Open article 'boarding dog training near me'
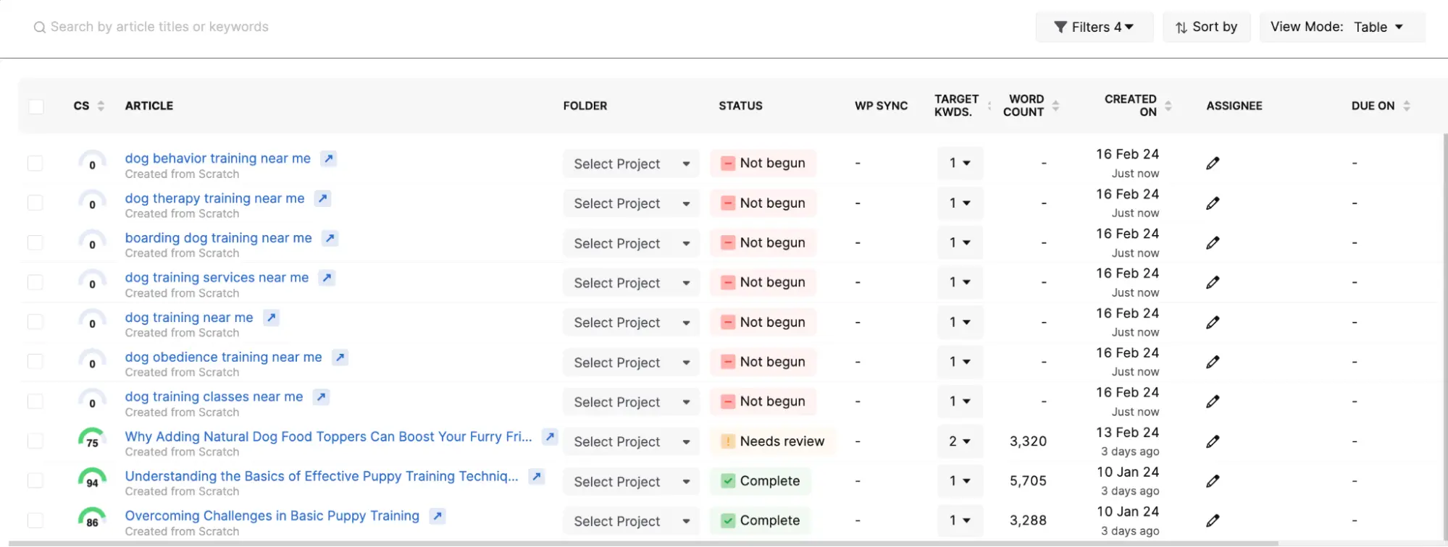1448x547 pixels. pyautogui.click(x=218, y=237)
